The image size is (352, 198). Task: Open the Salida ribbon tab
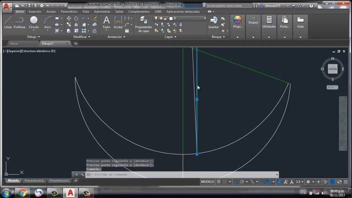click(x=119, y=12)
